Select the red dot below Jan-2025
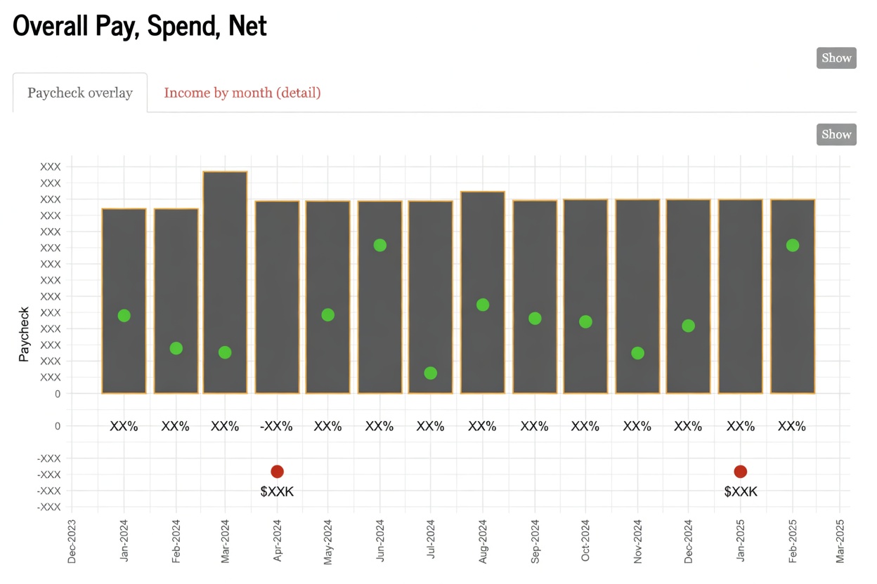Viewport: 877px width, 584px height. [741, 471]
